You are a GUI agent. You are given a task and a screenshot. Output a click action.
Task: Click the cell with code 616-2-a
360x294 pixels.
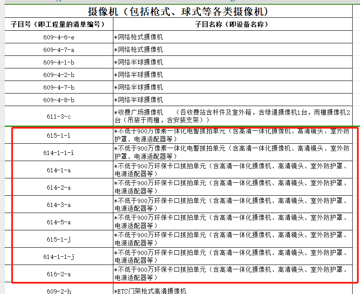58,274
